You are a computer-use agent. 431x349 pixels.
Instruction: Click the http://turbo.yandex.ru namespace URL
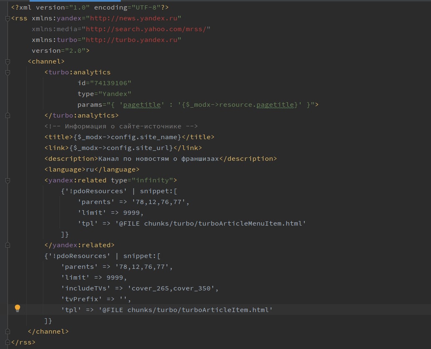pos(132,40)
